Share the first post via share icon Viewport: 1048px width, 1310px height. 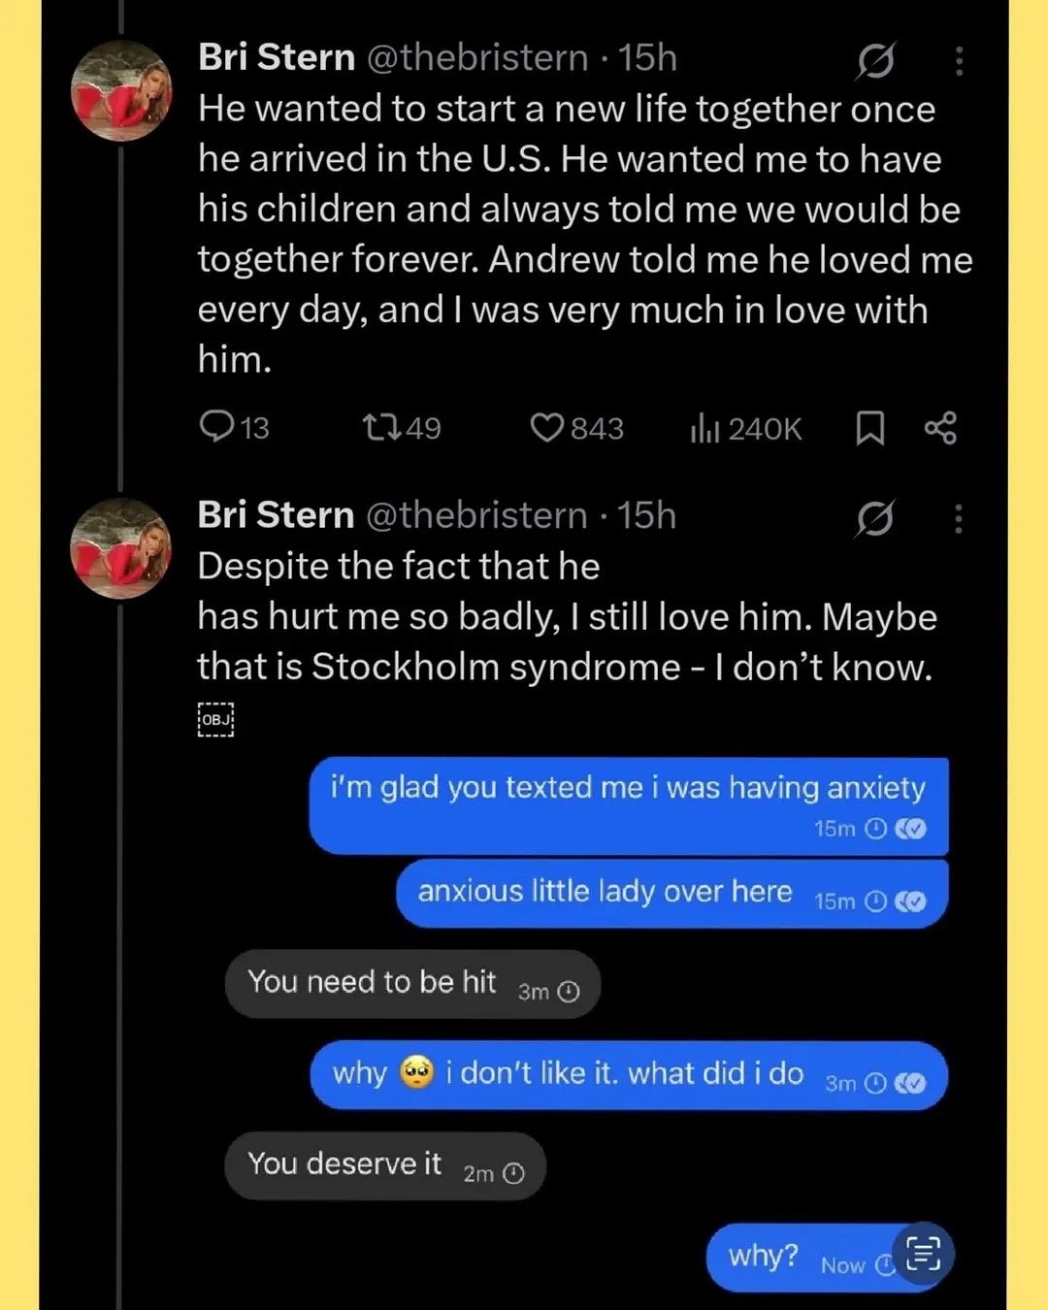click(940, 428)
